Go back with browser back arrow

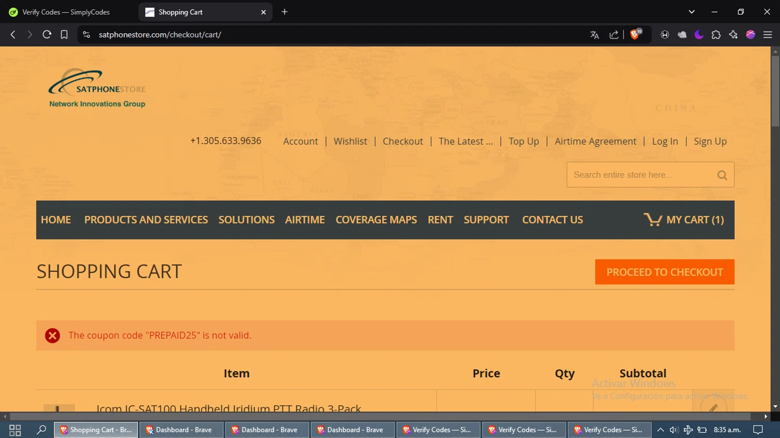click(x=13, y=35)
